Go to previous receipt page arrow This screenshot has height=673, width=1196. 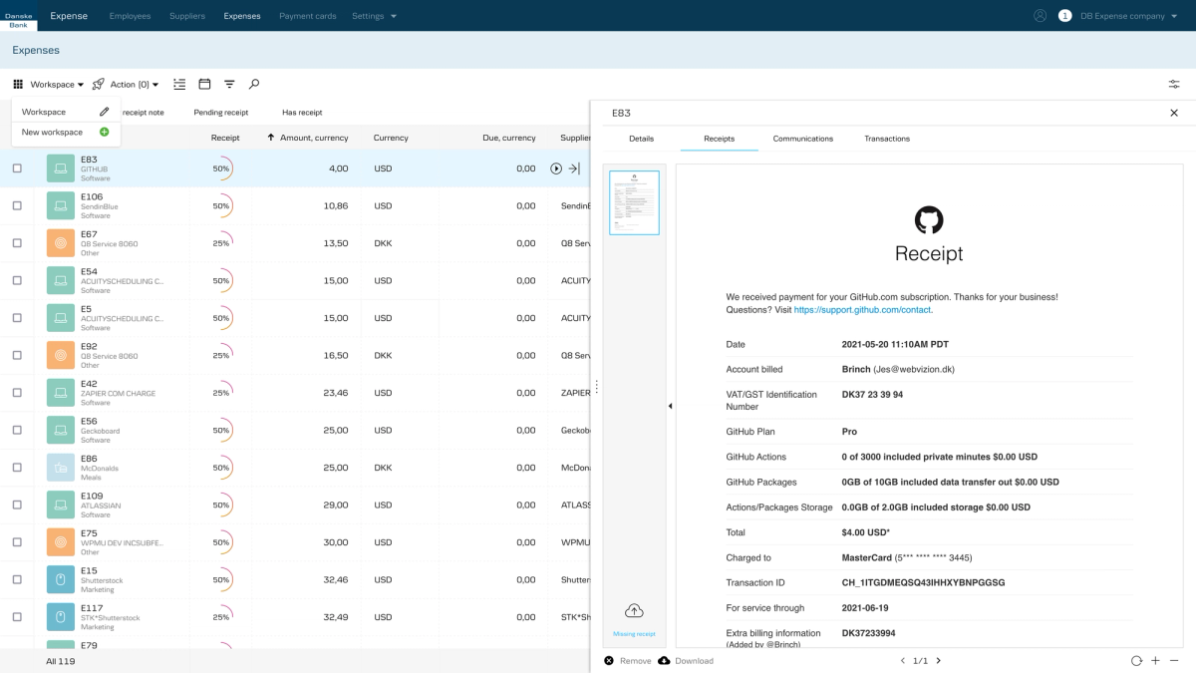[x=903, y=660]
